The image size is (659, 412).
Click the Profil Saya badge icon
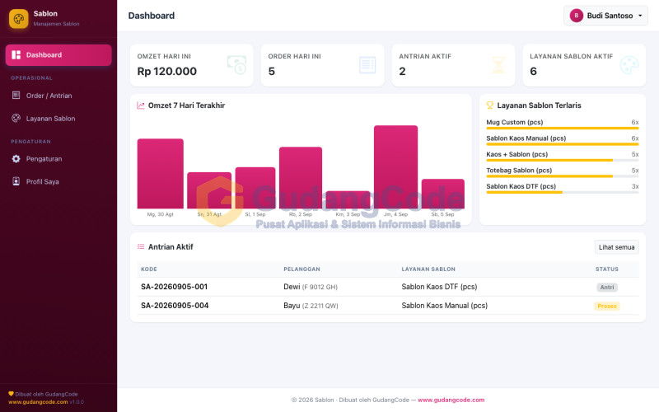tap(16, 181)
